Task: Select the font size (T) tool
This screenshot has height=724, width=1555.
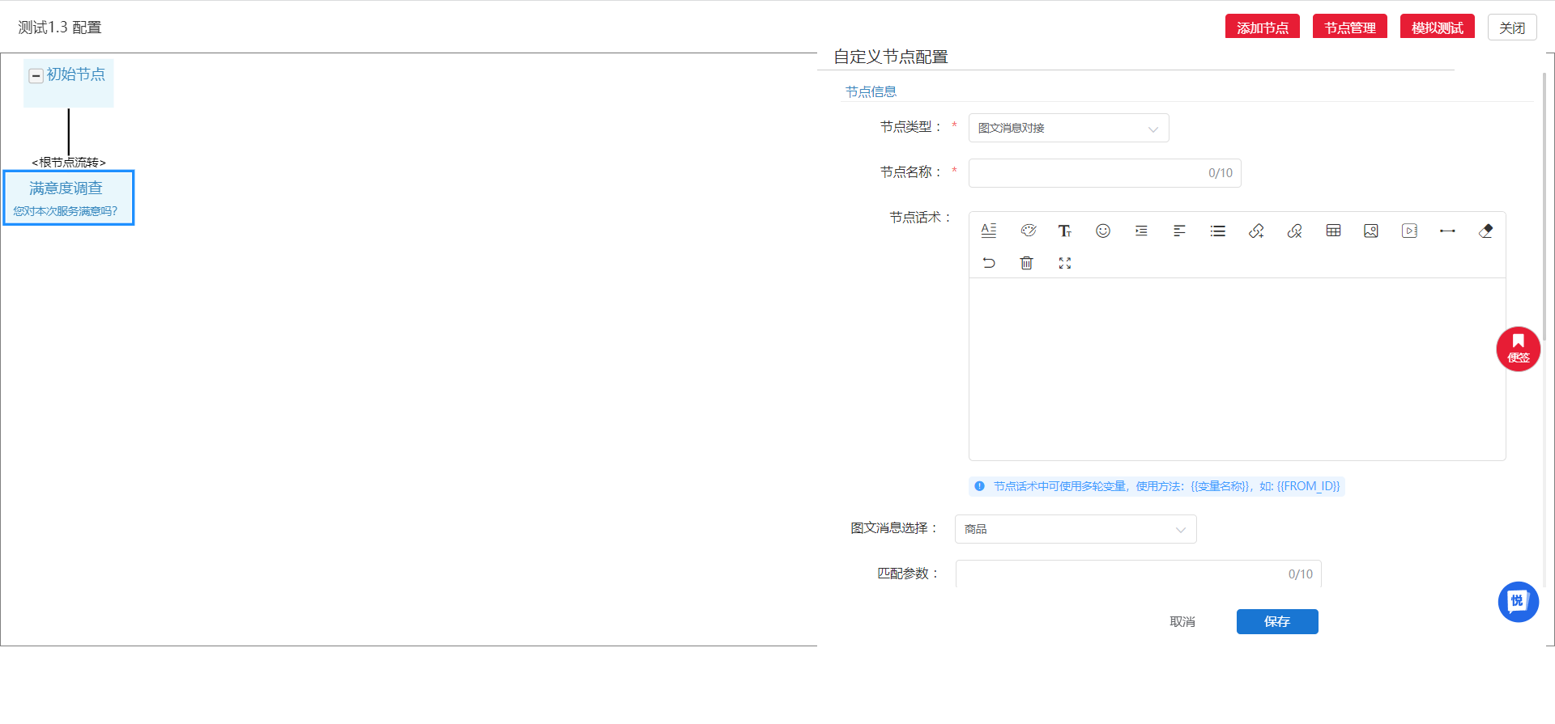Action: pos(1065,231)
